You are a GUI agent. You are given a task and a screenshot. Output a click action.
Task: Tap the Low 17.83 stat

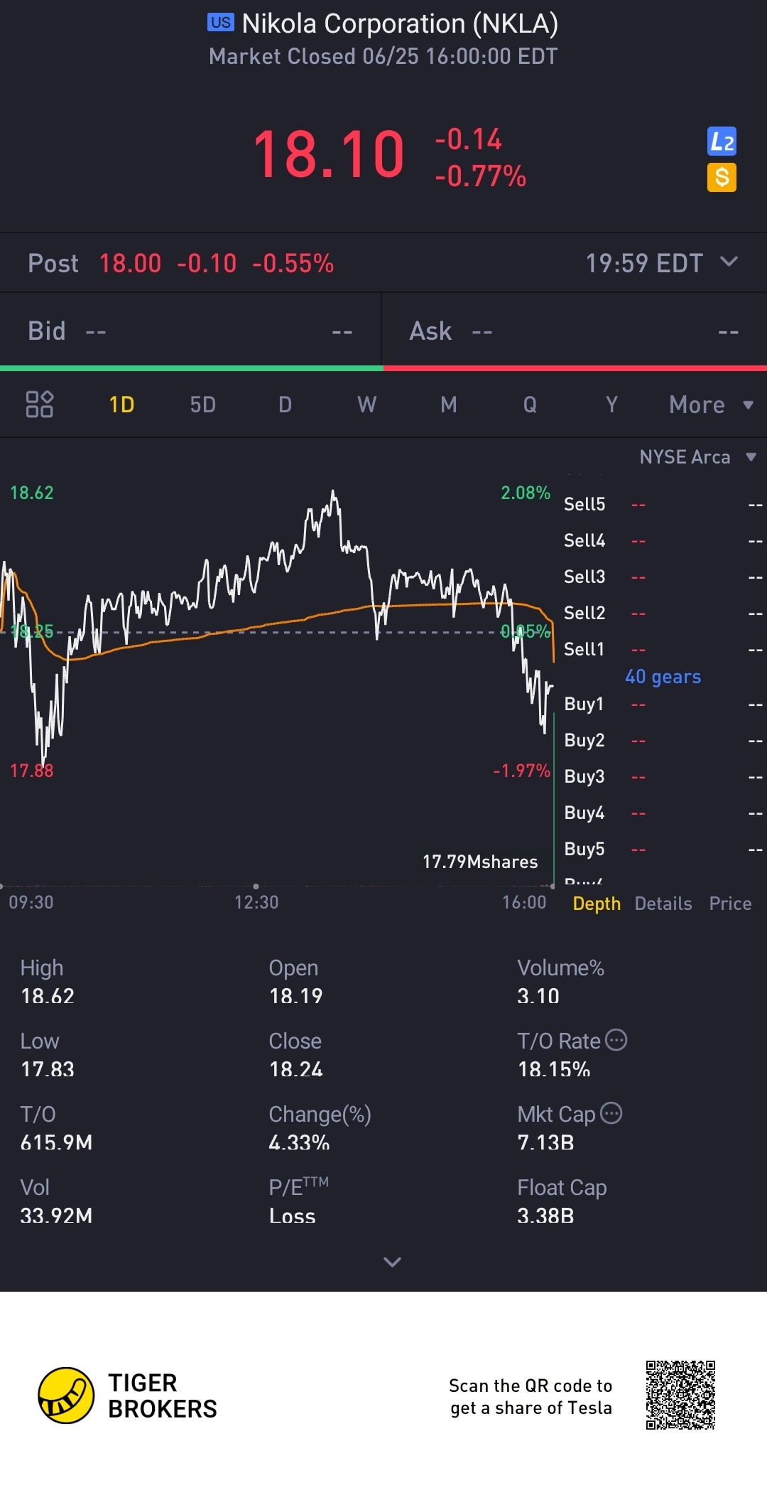(x=47, y=1055)
